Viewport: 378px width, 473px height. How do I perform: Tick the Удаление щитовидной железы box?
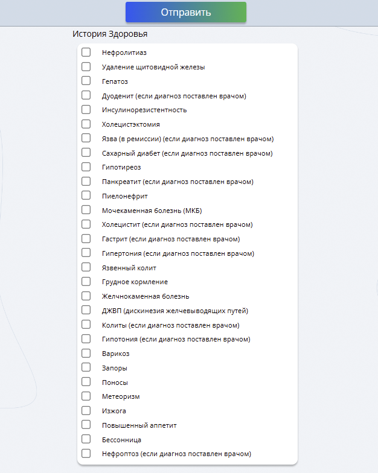pos(86,66)
